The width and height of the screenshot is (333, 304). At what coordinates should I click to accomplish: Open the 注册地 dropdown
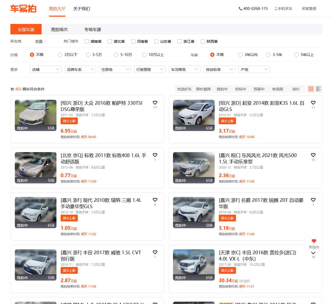(x=115, y=69)
